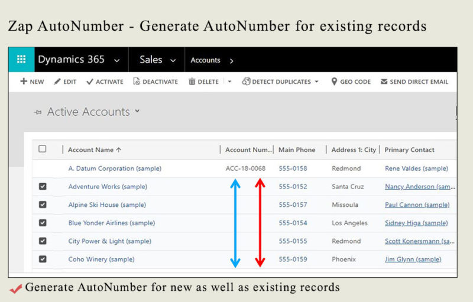The image size is (473, 302).
Task: Uncheck the Adventure Works row checkbox
Action: click(x=43, y=186)
